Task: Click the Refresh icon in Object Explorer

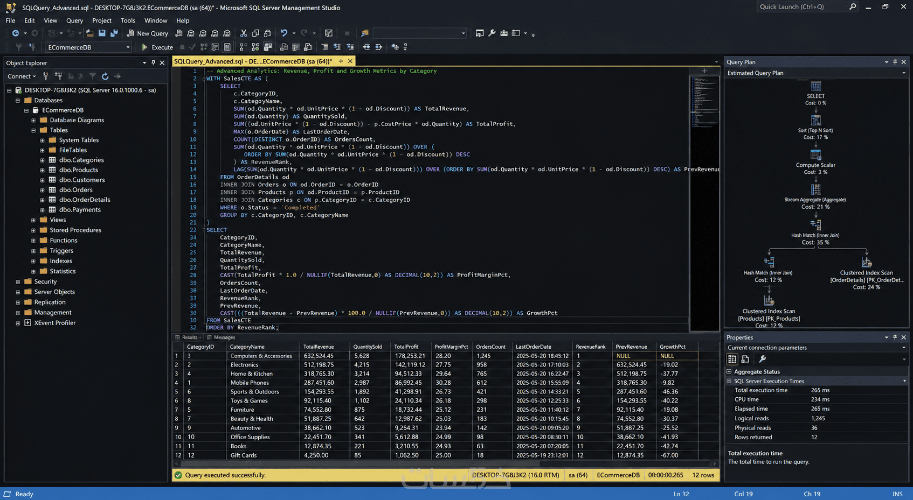Action: (x=105, y=76)
